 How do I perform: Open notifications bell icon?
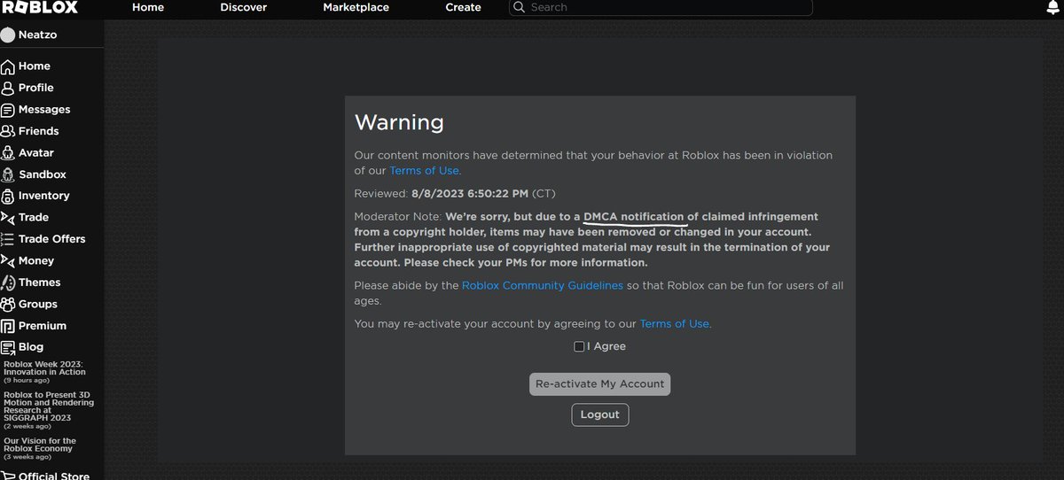click(x=1052, y=8)
